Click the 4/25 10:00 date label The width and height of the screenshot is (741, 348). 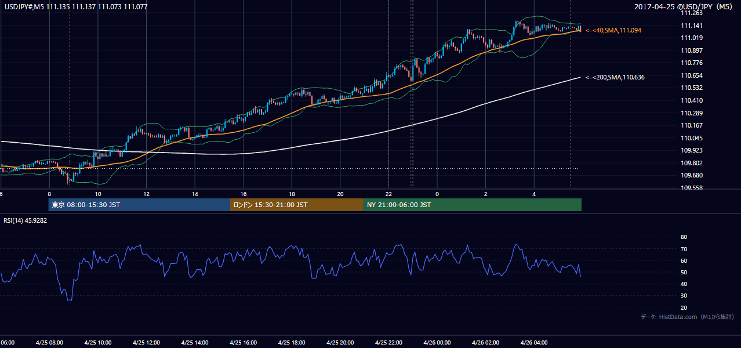(x=97, y=343)
